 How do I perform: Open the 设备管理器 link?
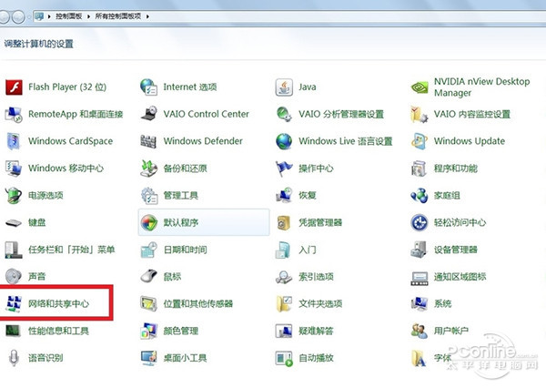[x=456, y=250]
